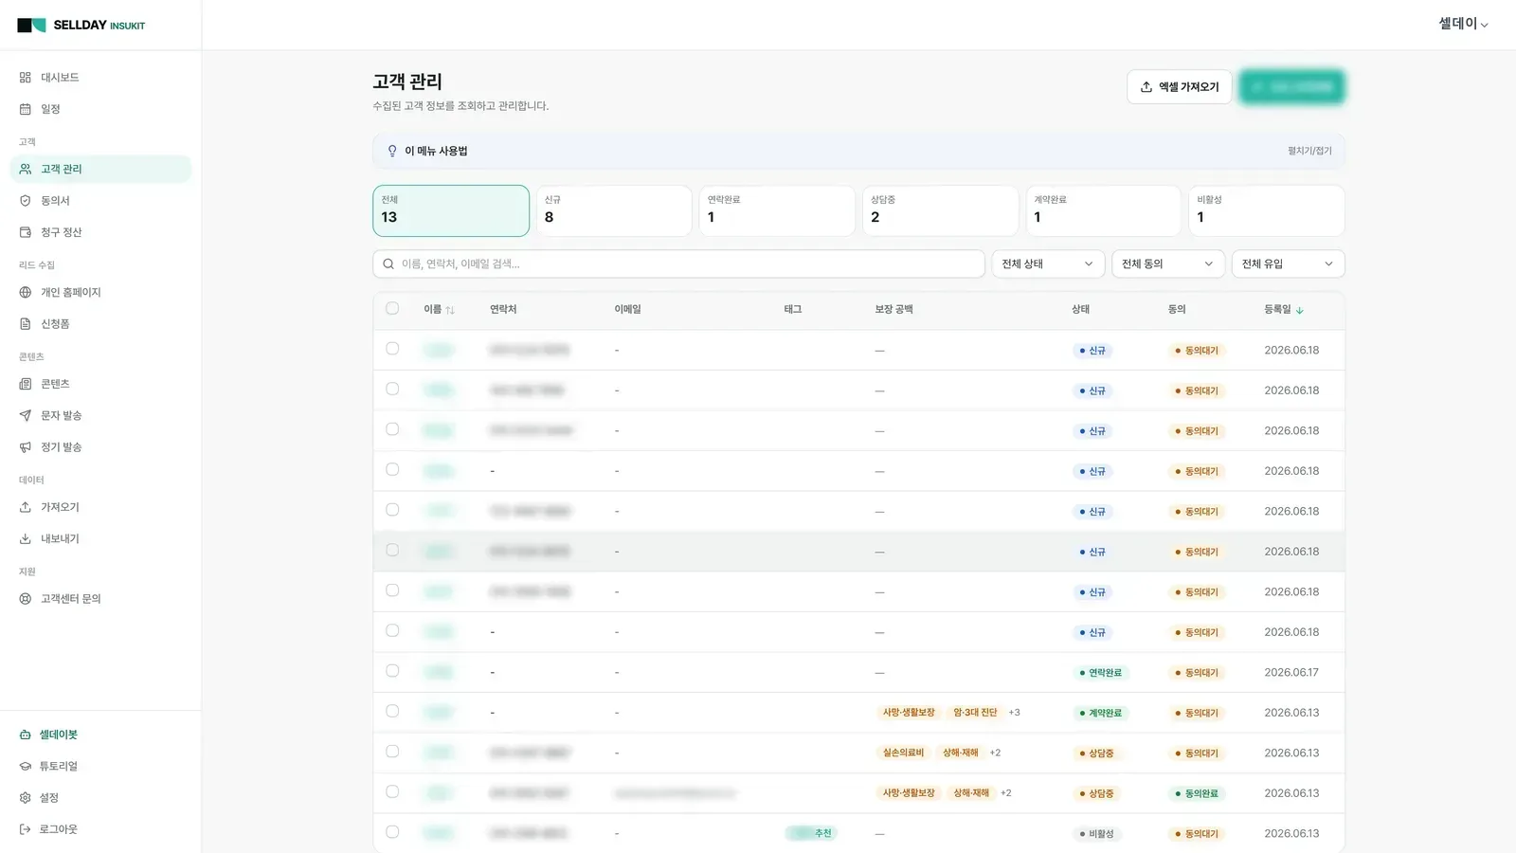Click the 암·3대 진단 coverage tag
The image size is (1516, 853).
975,713
